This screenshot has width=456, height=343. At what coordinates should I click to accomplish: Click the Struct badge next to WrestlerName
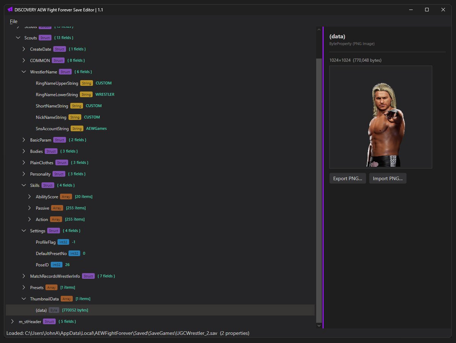coord(65,72)
